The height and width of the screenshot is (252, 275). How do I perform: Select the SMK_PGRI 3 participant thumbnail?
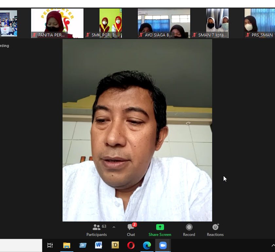[111, 23]
